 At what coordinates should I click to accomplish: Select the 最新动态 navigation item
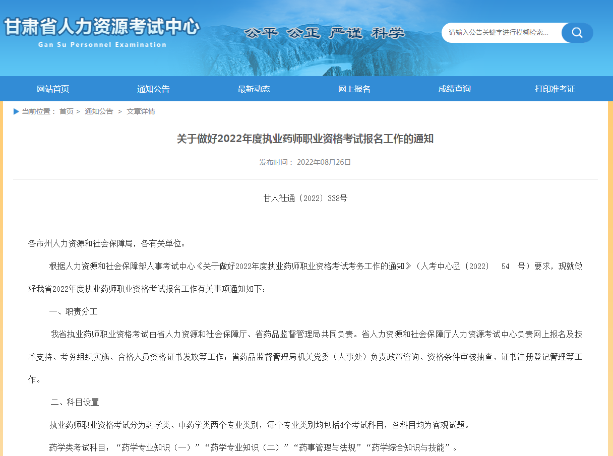point(254,89)
